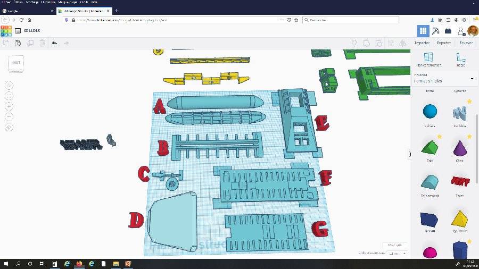
Task: Open the Historique browser menu
Action: click(x=48, y=2)
